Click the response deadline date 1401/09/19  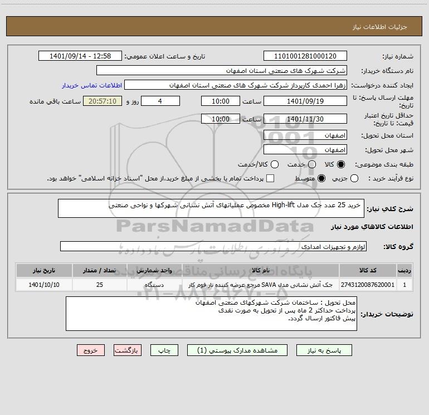tap(305, 101)
